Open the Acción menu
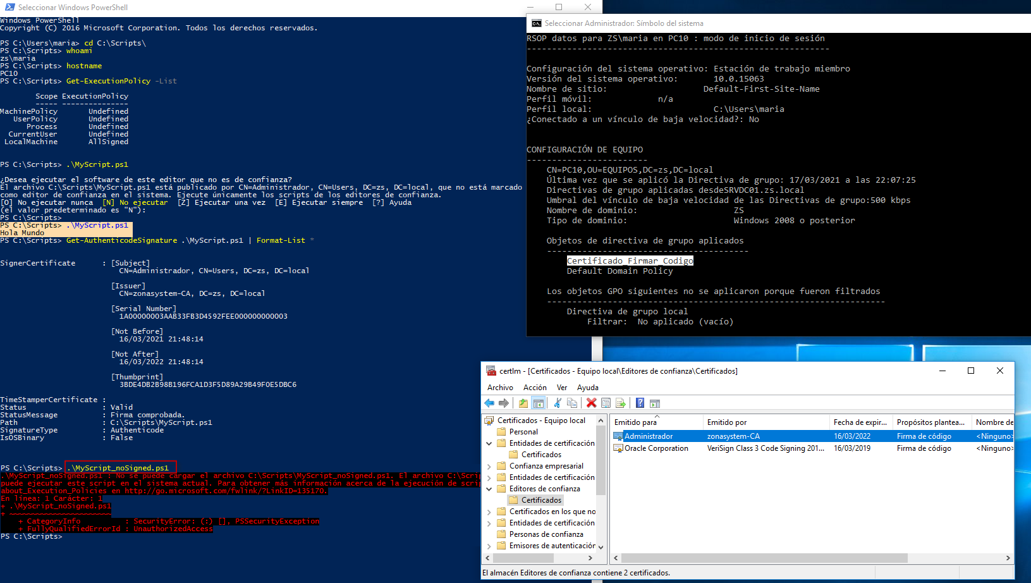Image resolution: width=1031 pixels, height=583 pixels. tap(535, 388)
